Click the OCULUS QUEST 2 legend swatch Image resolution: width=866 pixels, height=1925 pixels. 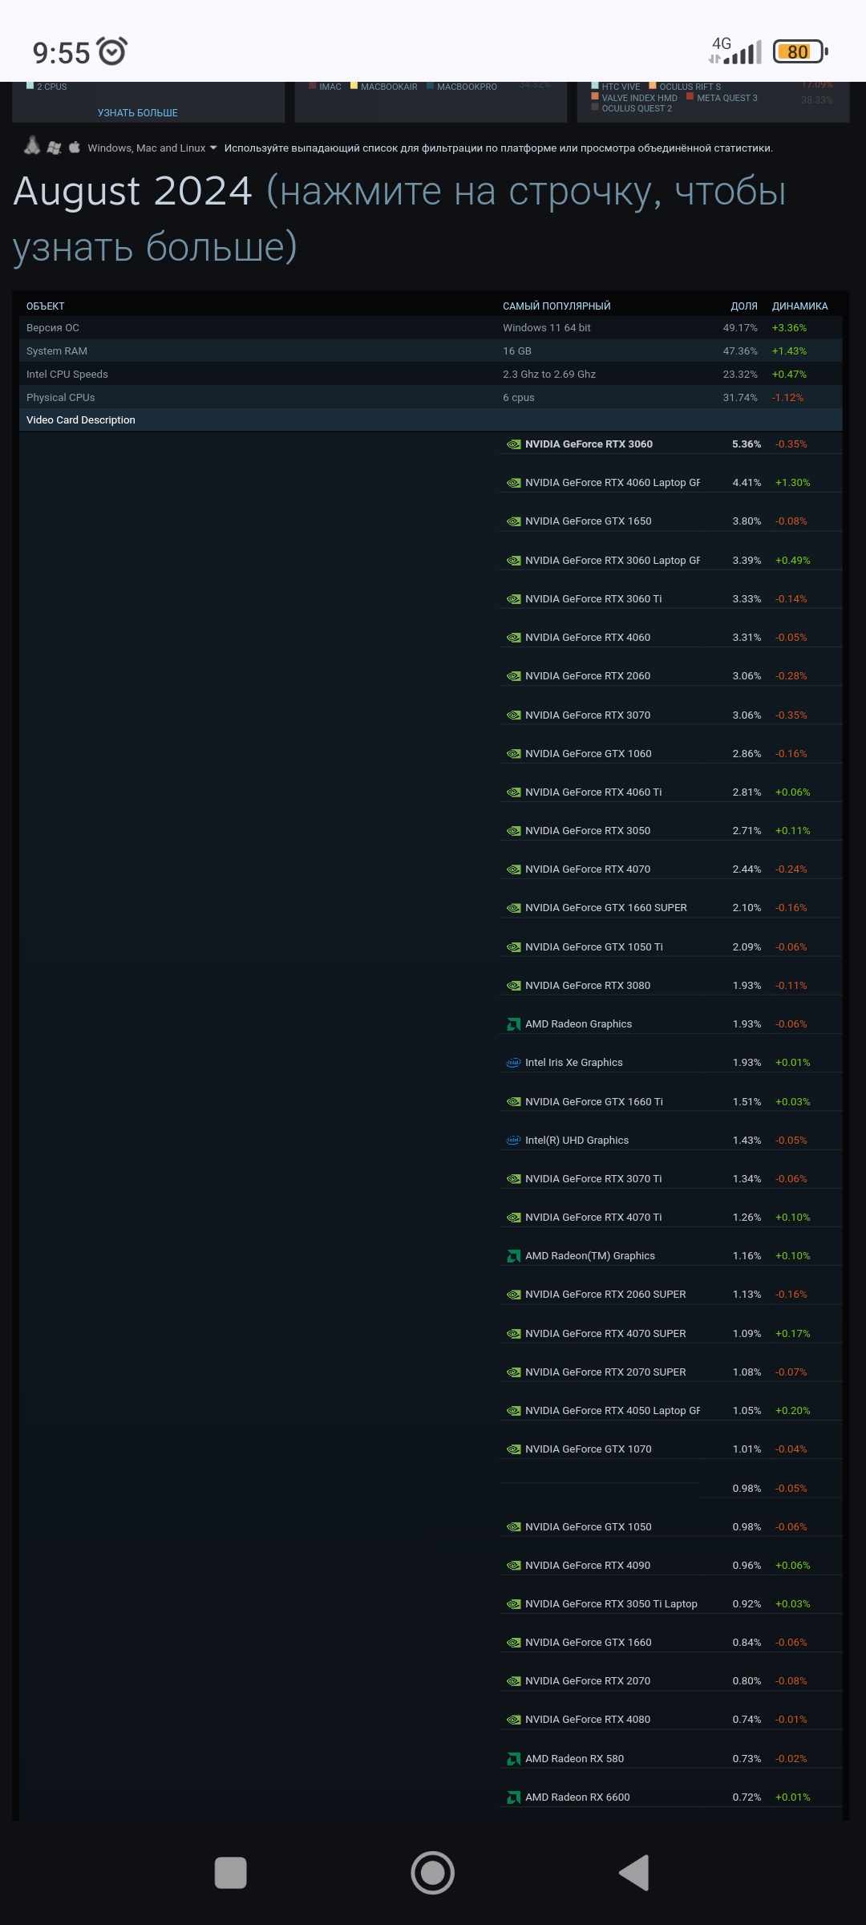[595, 107]
